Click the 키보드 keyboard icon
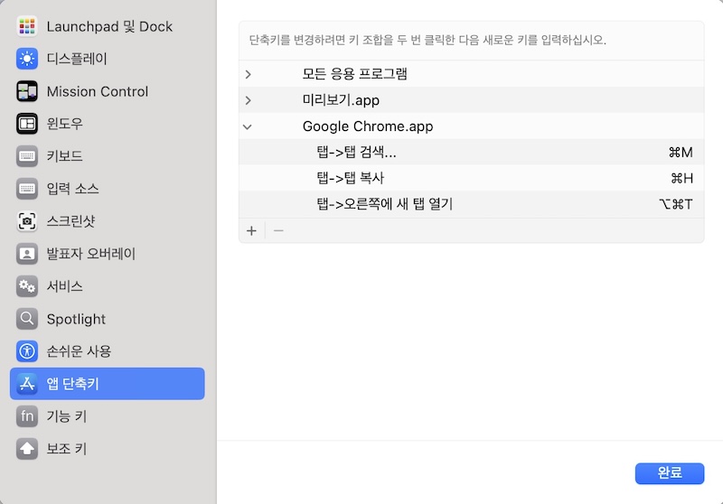Viewport: 723px width, 504px height. pyautogui.click(x=27, y=156)
